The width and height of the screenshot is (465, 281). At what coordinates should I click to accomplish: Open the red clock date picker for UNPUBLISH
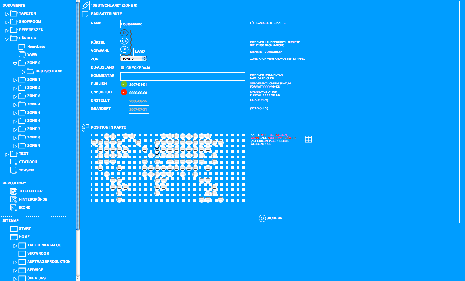click(x=124, y=92)
